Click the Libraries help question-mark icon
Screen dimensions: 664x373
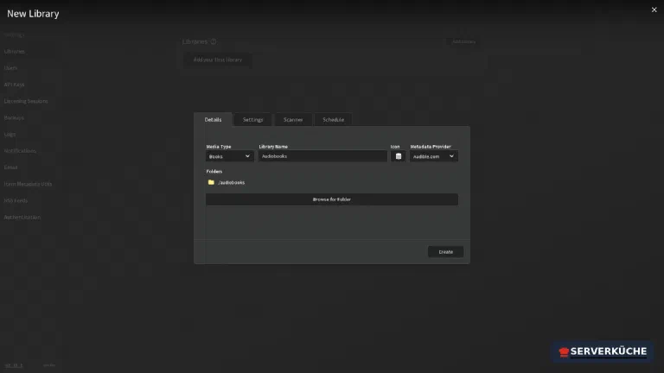pyautogui.click(x=214, y=41)
